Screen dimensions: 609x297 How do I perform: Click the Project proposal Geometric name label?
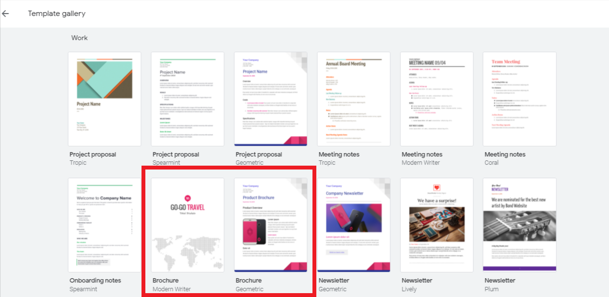pos(259,154)
